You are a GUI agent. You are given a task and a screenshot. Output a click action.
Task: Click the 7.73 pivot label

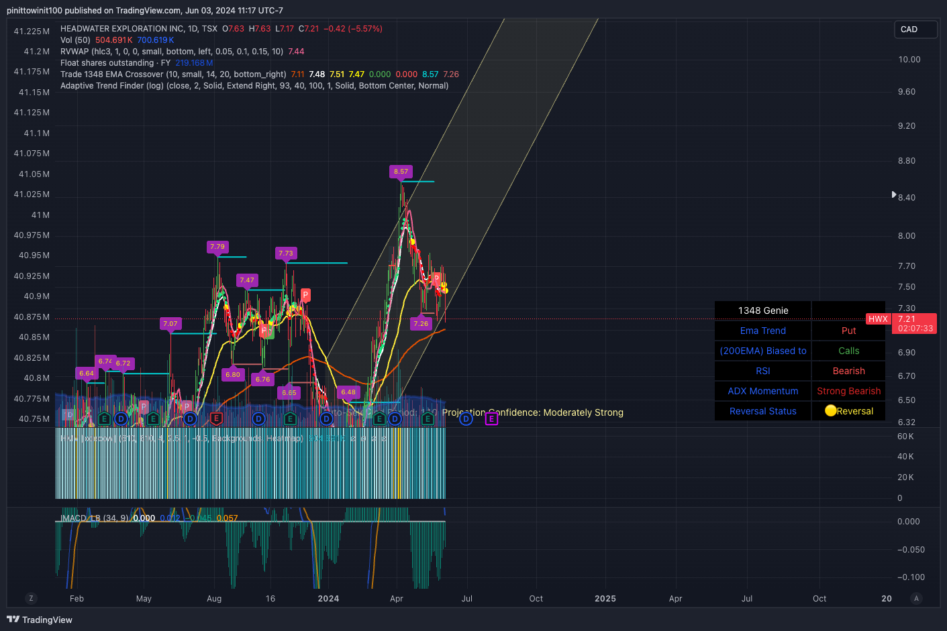pyautogui.click(x=286, y=253)
